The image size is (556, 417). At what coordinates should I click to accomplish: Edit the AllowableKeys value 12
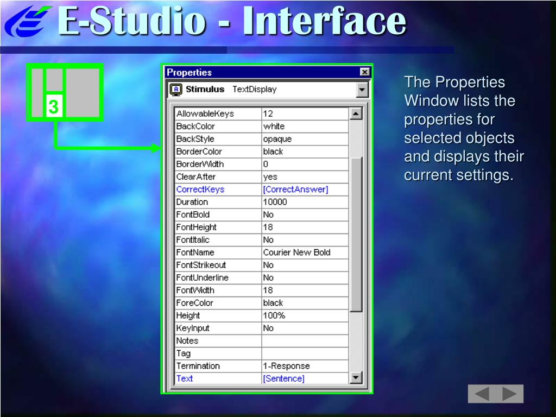305,114
